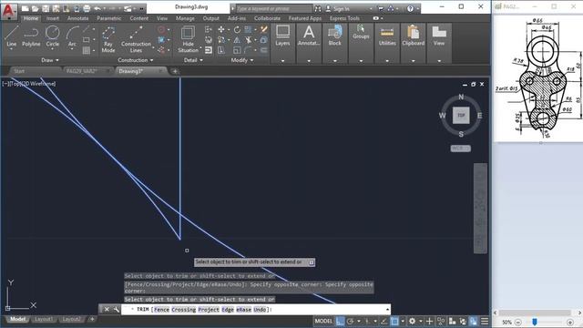Add a new drawing tab with plus button

point(175,71)
